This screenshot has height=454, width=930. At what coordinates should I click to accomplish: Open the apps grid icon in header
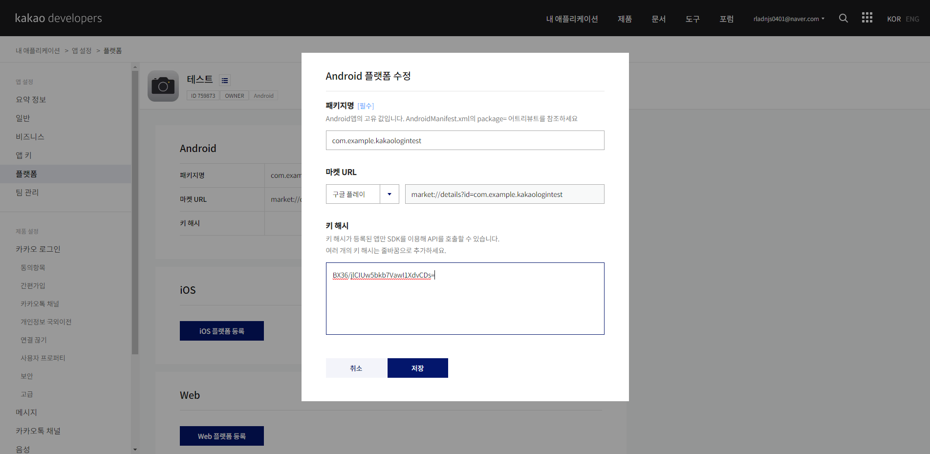(x=867, y=18)
